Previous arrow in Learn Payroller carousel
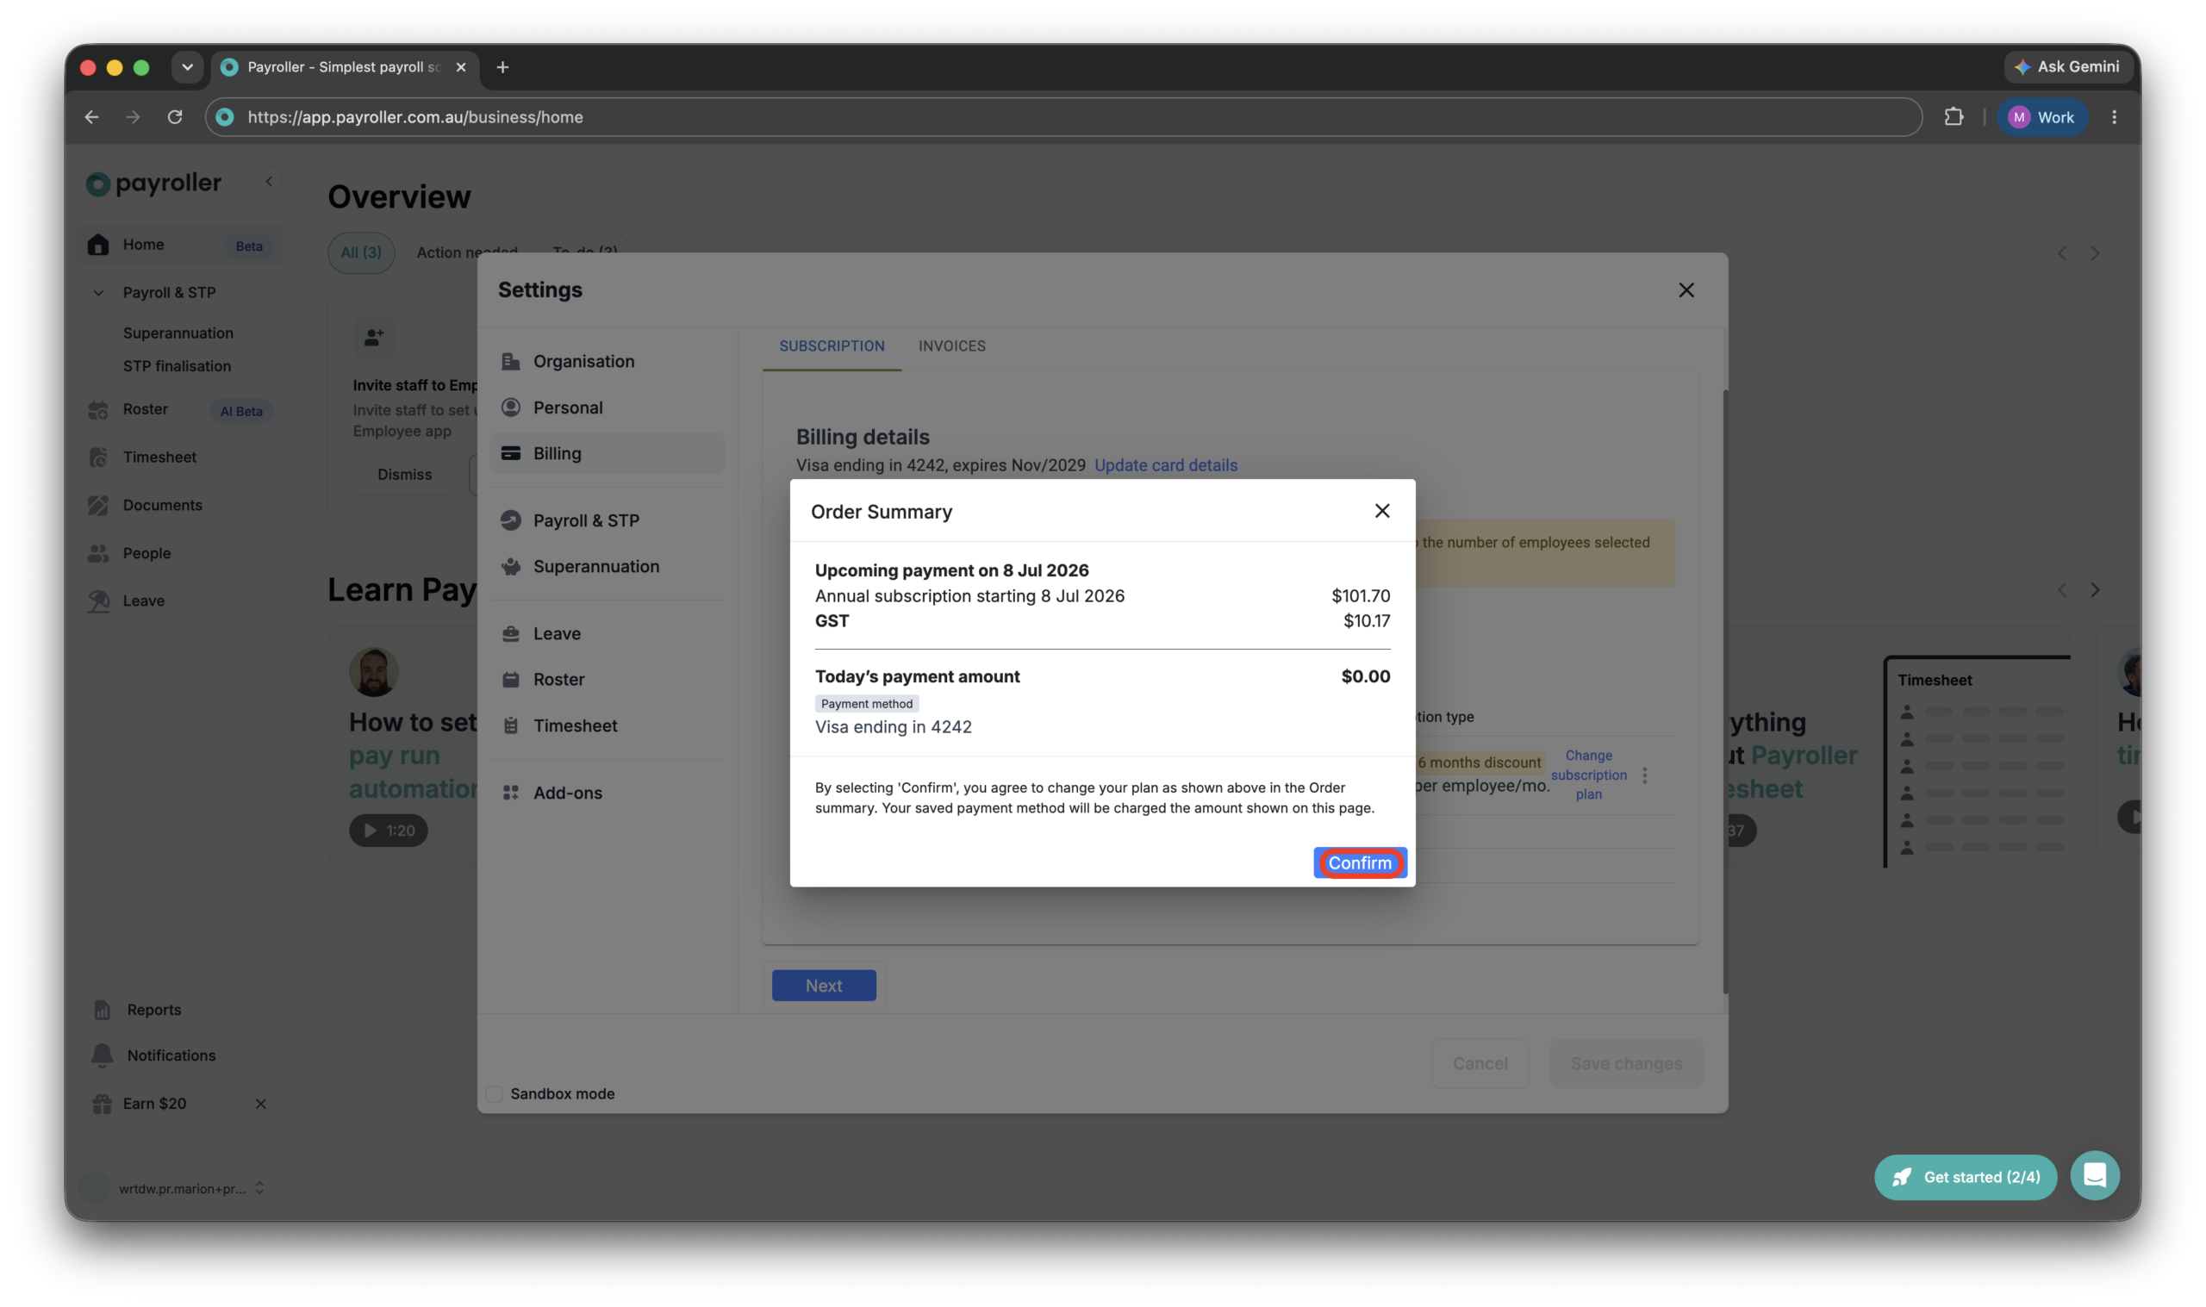The width and height of the screenshot is (2206, 1307). coord(2060,589)
